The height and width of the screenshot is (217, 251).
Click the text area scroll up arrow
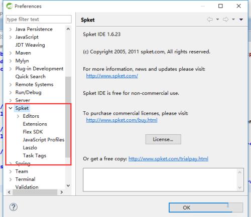(240, 172)
